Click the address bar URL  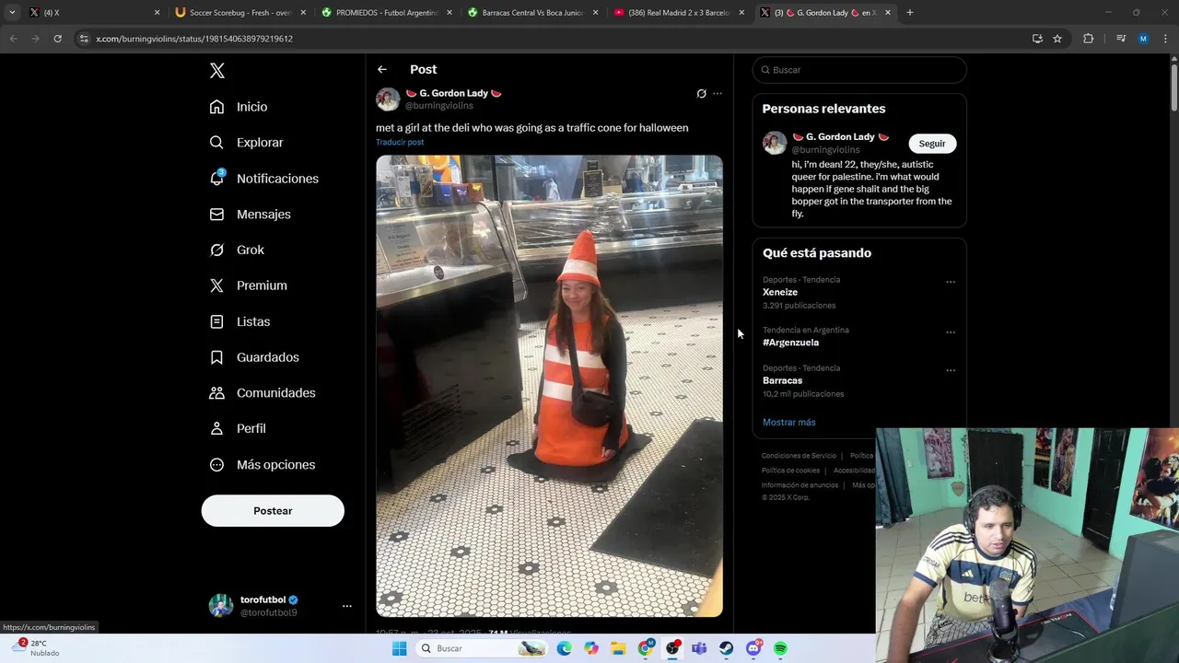coord(194,39)
